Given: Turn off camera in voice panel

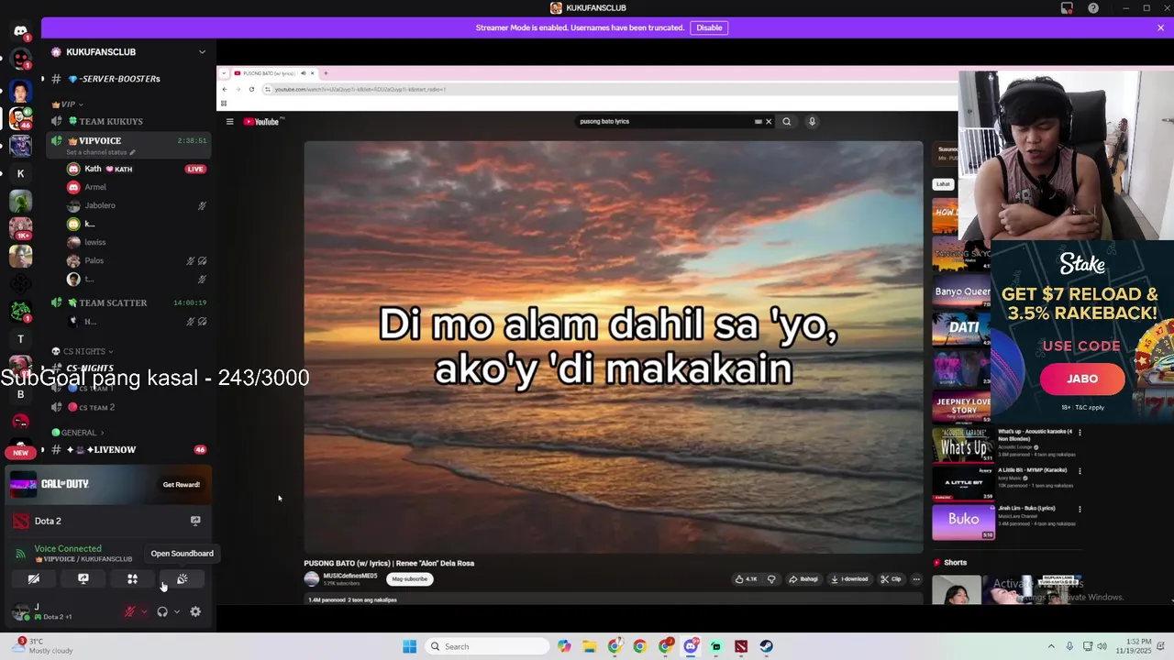Looking at the screenshot, I should tap(34, 579).
